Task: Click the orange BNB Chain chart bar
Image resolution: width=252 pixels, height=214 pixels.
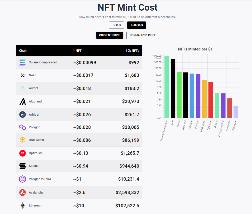Action: 204,99
